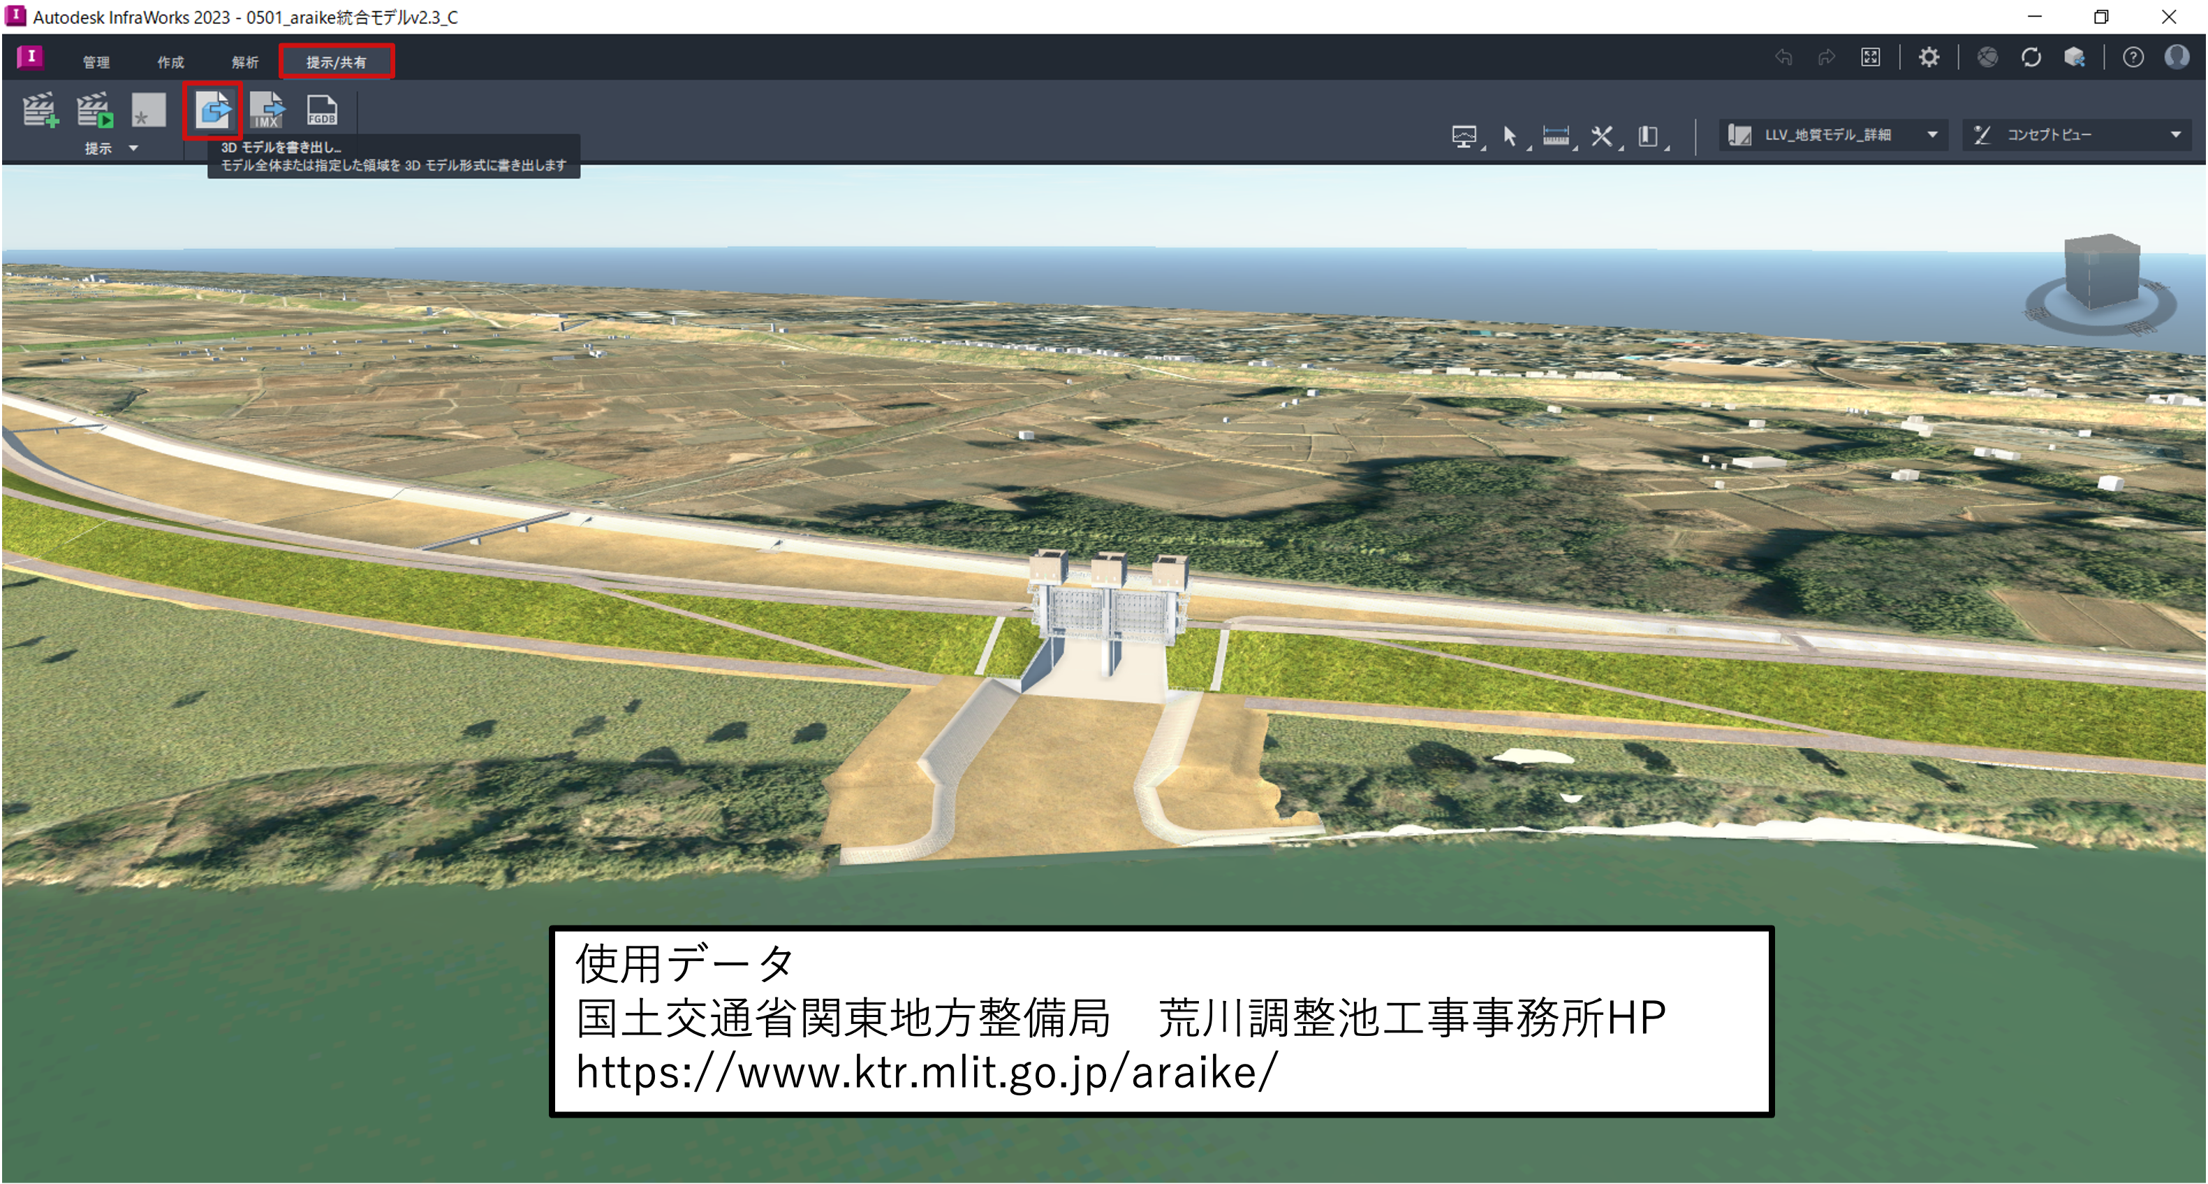This screenshot has width=2208, height=1184.
Task: Click the export FGDB icon
Action: [x=323, y=110]
